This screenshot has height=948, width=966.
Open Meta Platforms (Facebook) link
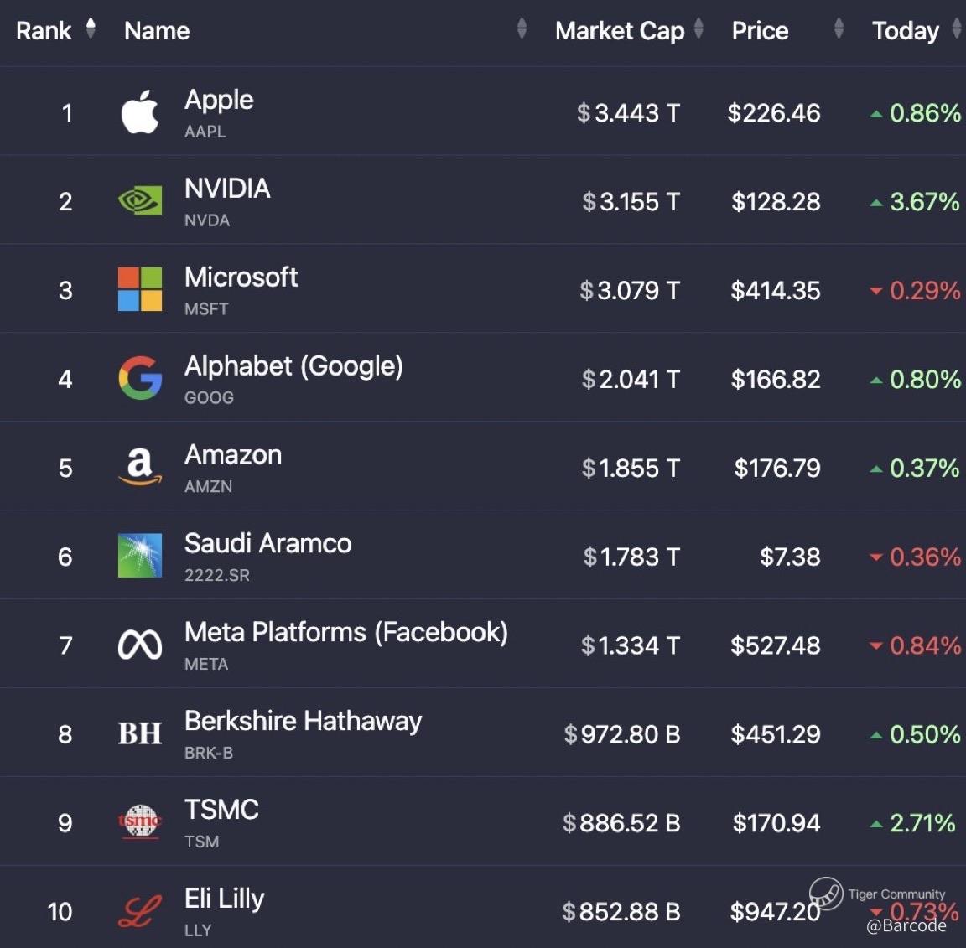click(x=345, y=632)
